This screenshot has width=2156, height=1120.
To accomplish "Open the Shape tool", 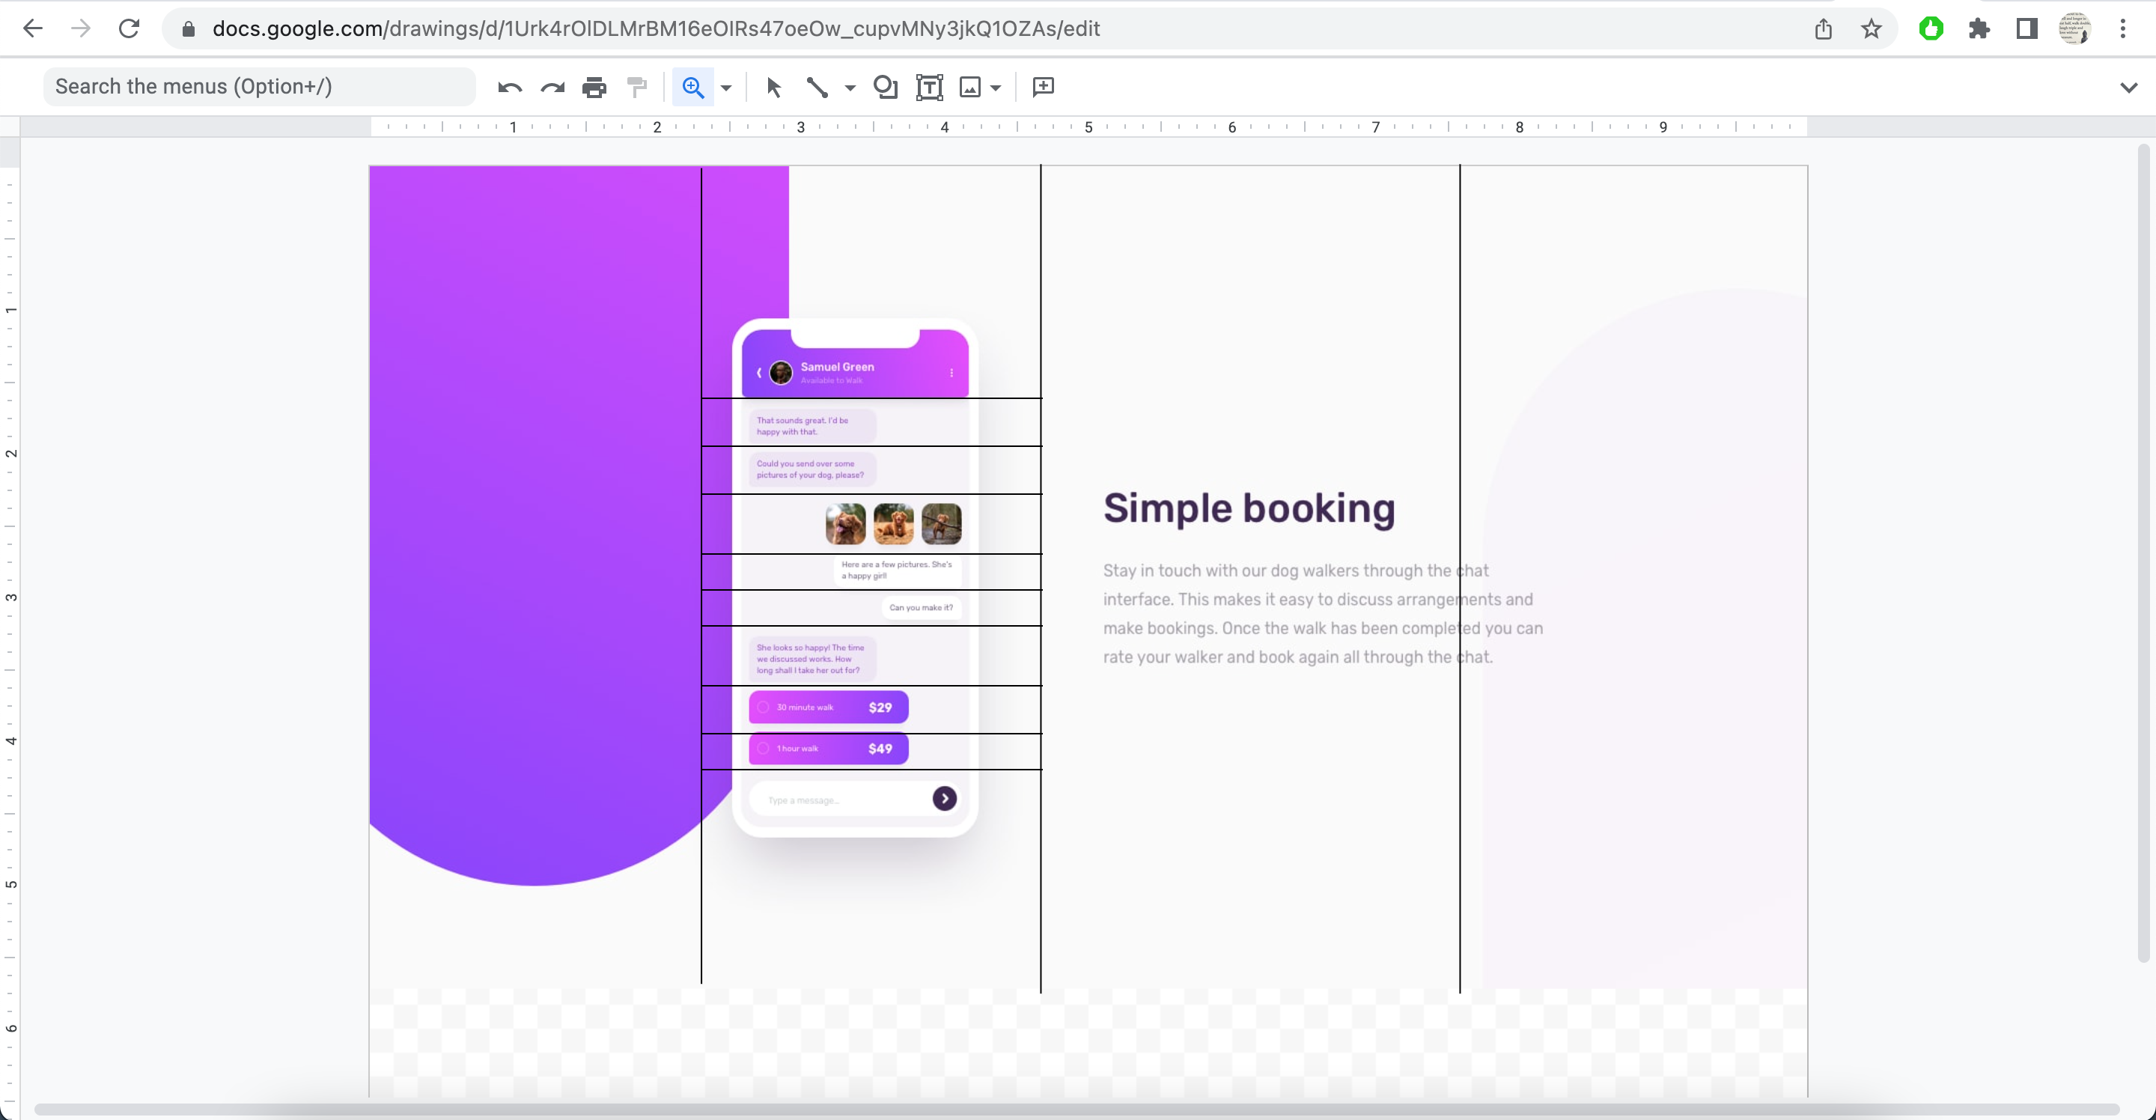I will pyautogui.click(x=885, y=87).
